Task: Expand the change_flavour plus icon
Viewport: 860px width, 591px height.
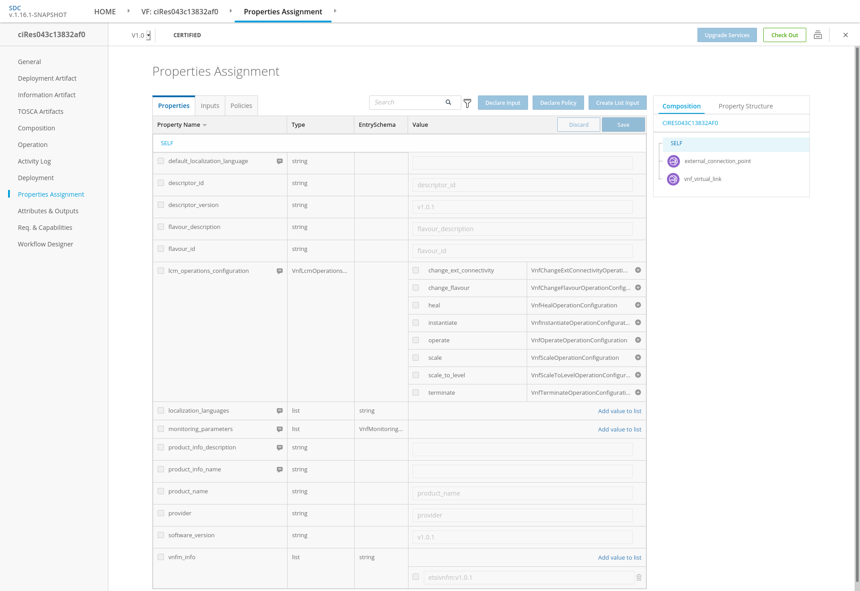Action: (638, 288)
